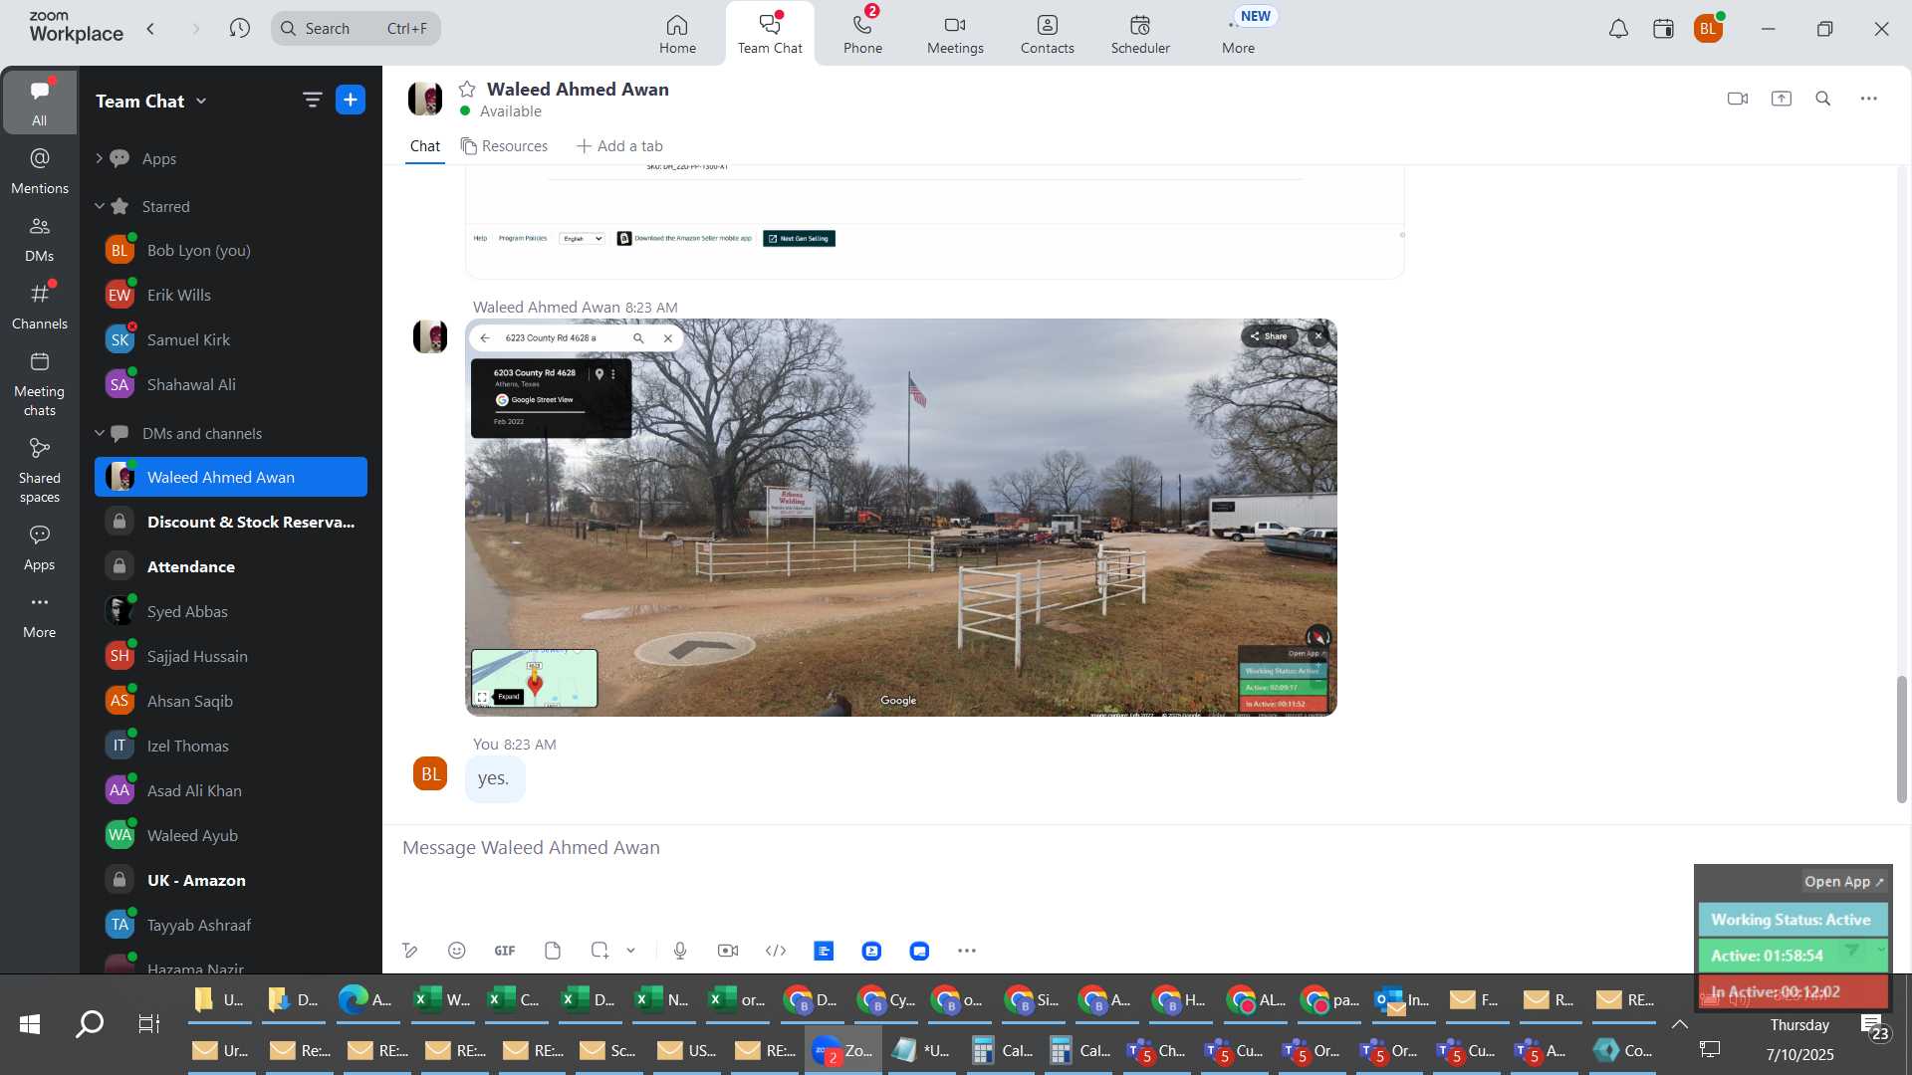This screenshot has height=1075, width=1912.
Task: Open Windows taskbar search
Action: click(x=90, y=1024)
